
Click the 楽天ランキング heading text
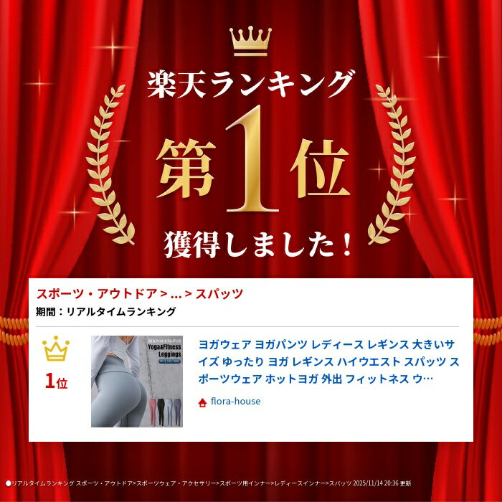pos(251,84)
